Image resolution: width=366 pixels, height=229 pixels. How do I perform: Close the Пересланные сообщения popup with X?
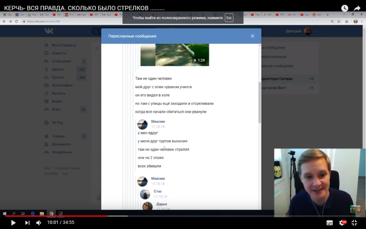click(x=252, y=36)
